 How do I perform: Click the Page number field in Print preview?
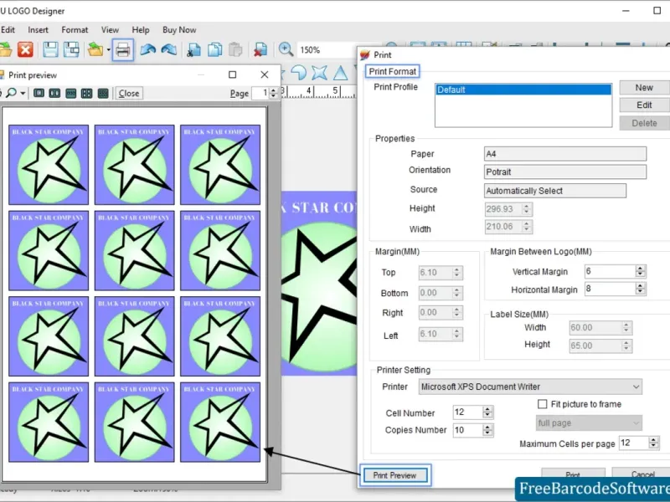pos(260,93)
